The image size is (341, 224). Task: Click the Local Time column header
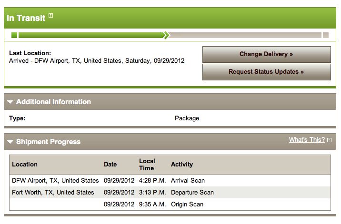(x=147, y=165)
